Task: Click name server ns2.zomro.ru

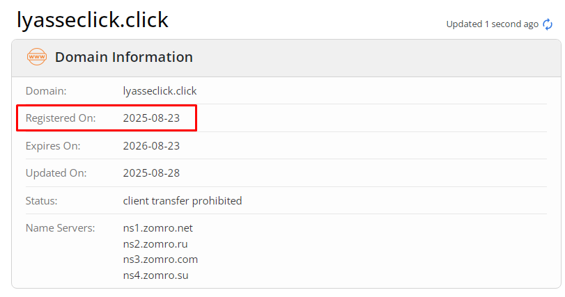Action: (x=155, y=243)
